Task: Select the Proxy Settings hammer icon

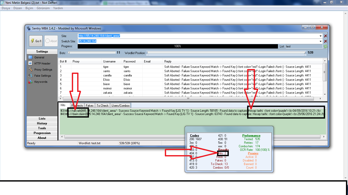Action: click(x=30, y=70)
